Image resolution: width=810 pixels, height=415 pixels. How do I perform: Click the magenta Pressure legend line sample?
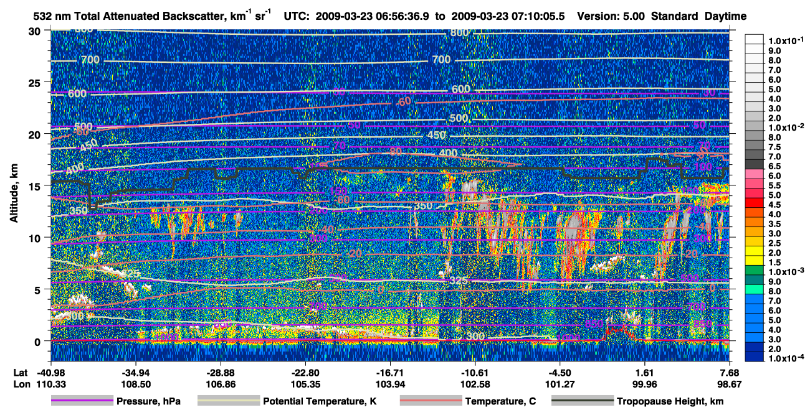click(x=82, y=401)
